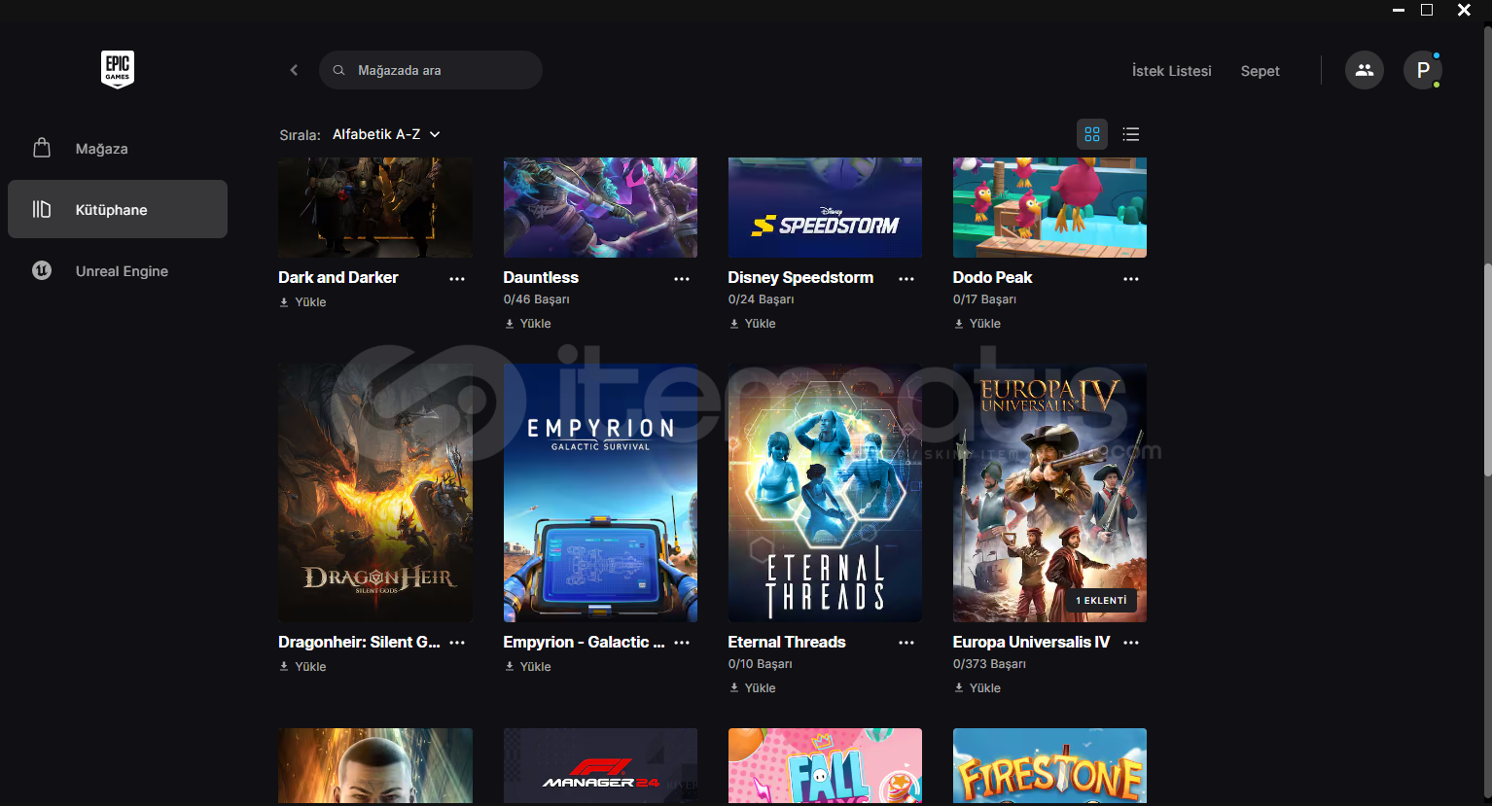Click the Mağaza shopping bag icon

(x=42, y=148)
